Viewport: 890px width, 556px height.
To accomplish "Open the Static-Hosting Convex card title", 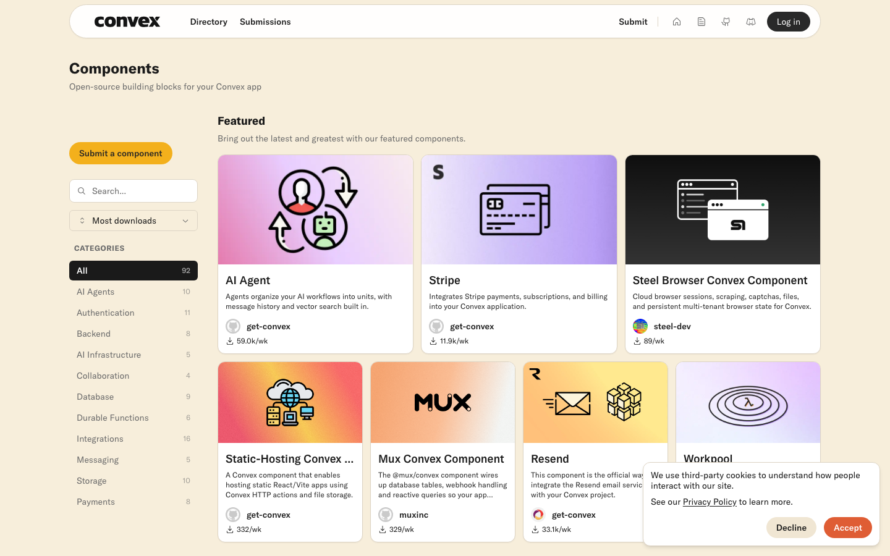I will tap(290, 459).
